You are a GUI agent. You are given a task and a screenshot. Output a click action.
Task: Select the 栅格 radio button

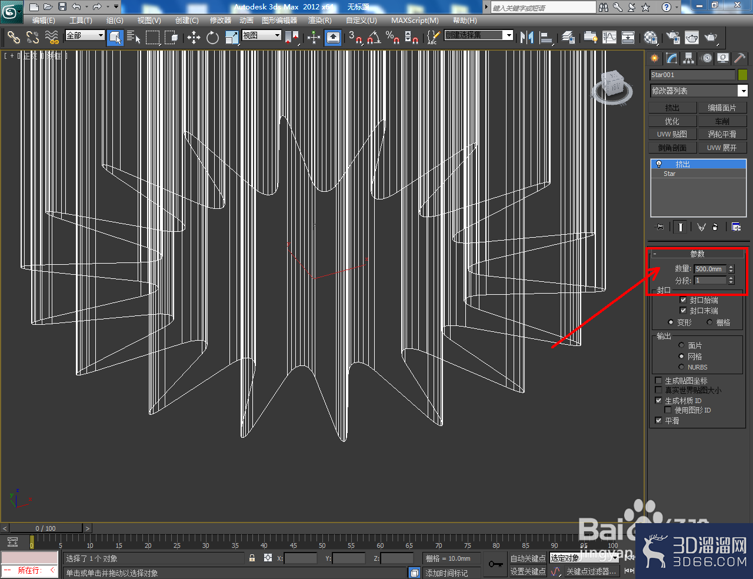709,322
